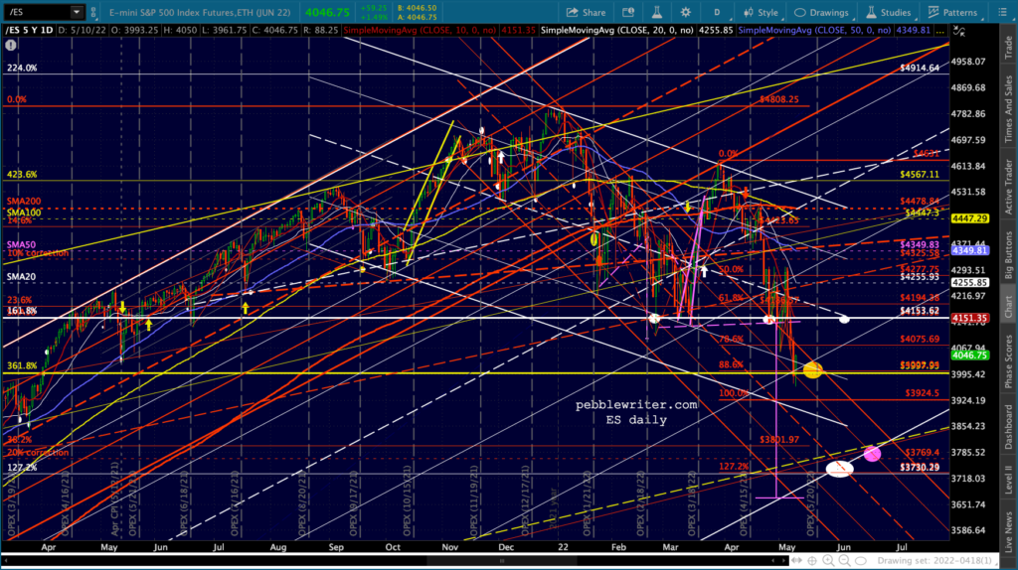Image resolution: width=1018 pixels, height=570 pixels.
Task: Click the white 4255.85 price axis label
Action: tap(970, 283)
